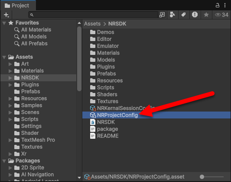Expand the Art folder arrow
This screenshot has height=182, width=231.
pyautogui.click(x=10, y=64)
